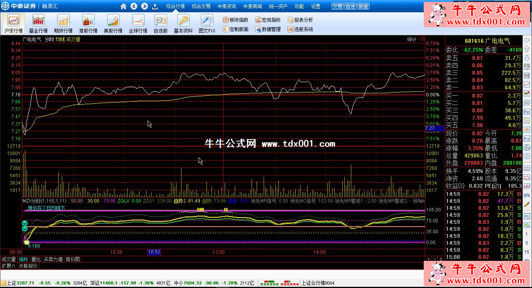Click the upload arrow icon in title bar
This screenshot has width=532, height=288.
[x=155, y=6]
